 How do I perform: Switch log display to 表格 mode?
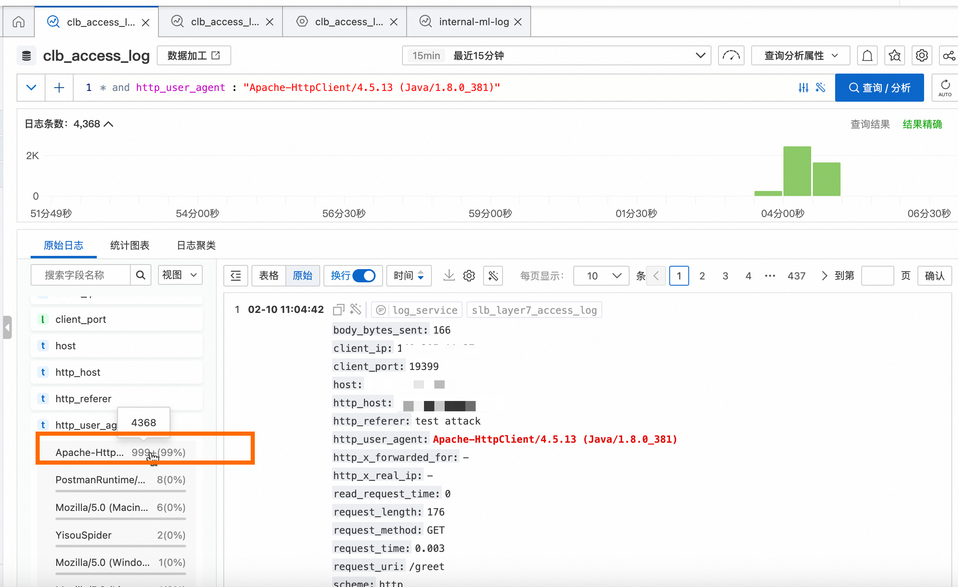click(269, 275)
